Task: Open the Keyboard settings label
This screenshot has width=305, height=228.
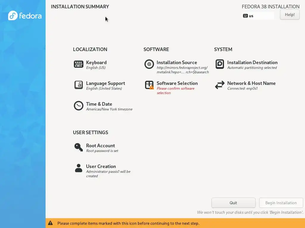Action: (x=96, y=62)
